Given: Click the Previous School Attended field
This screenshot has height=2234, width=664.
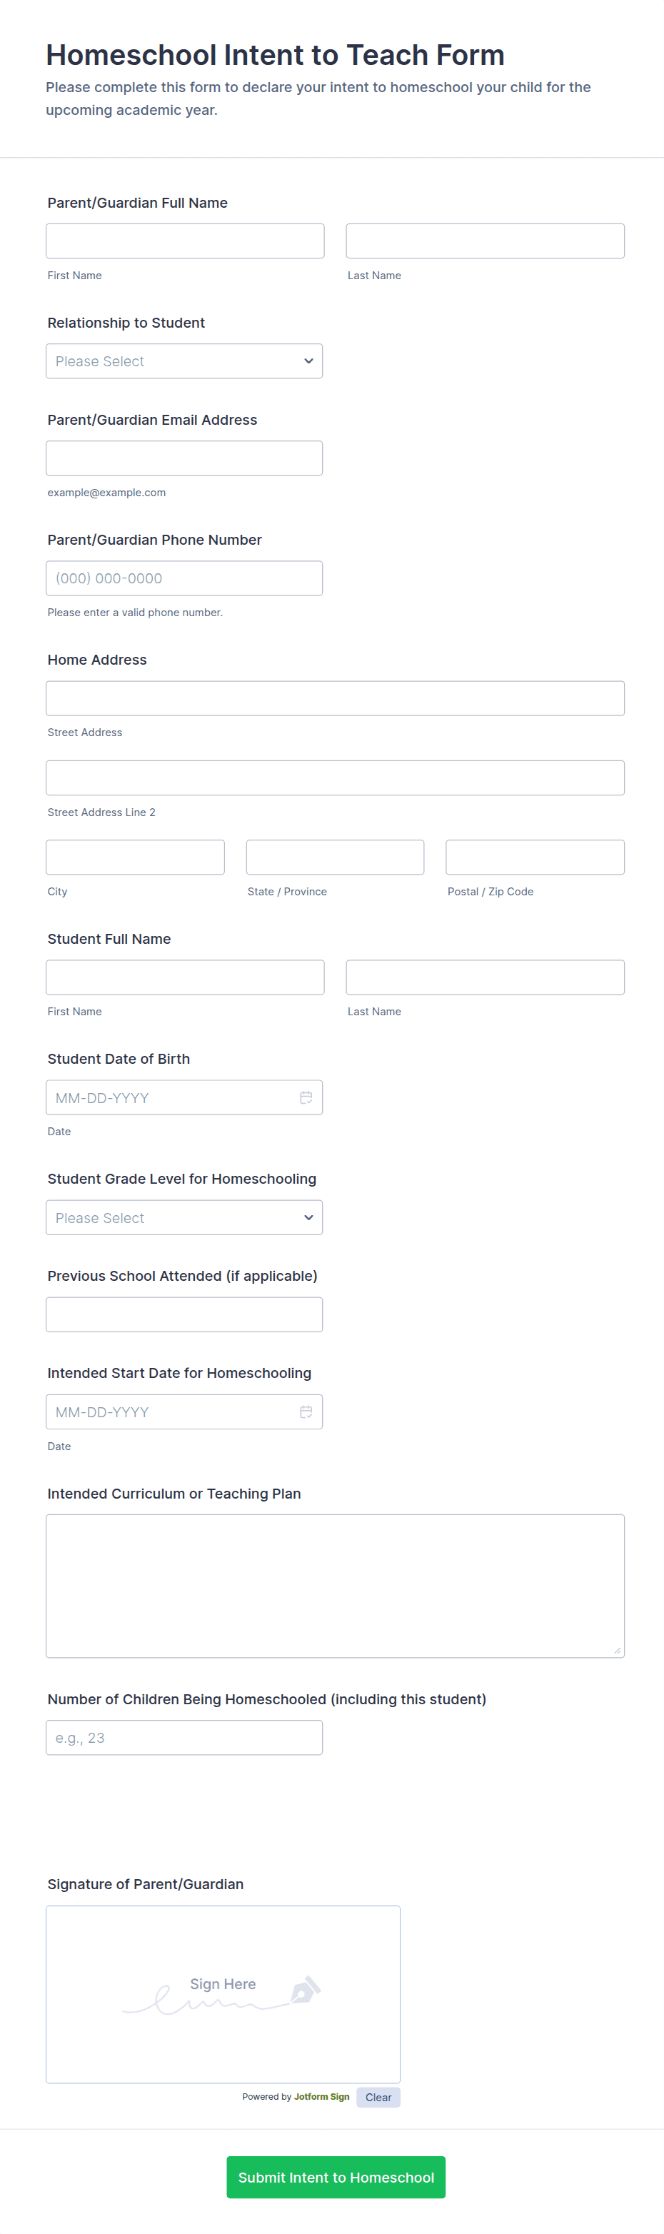Looking at the screenshot, I should 183,1314.
